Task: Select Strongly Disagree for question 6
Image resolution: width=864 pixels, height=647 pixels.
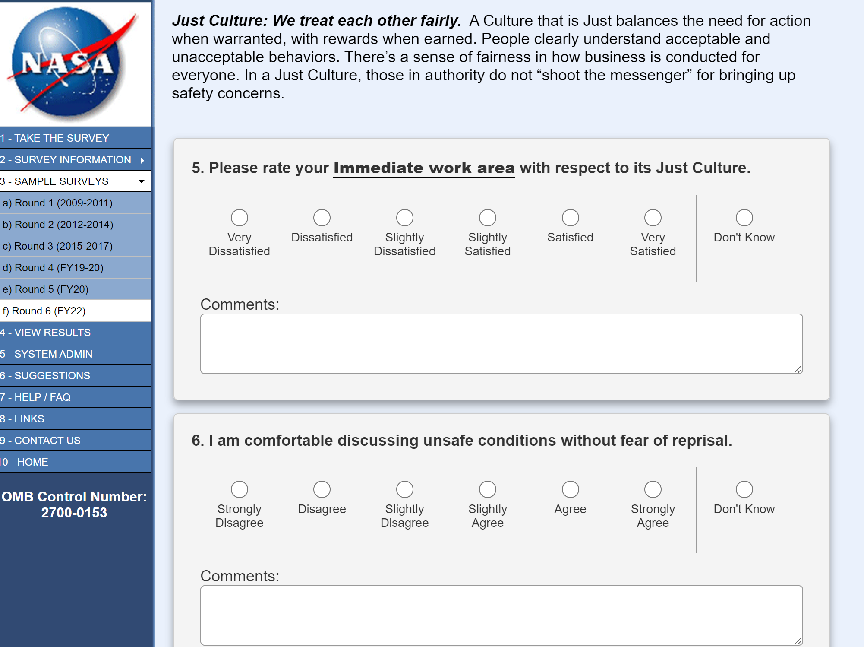Action: point(240,489)
